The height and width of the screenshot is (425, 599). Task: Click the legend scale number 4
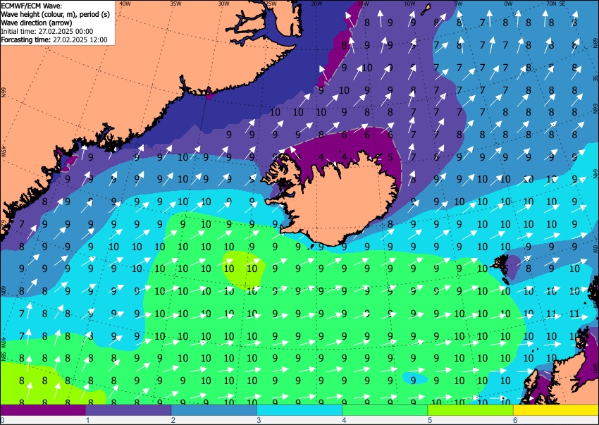coord(344,420)
